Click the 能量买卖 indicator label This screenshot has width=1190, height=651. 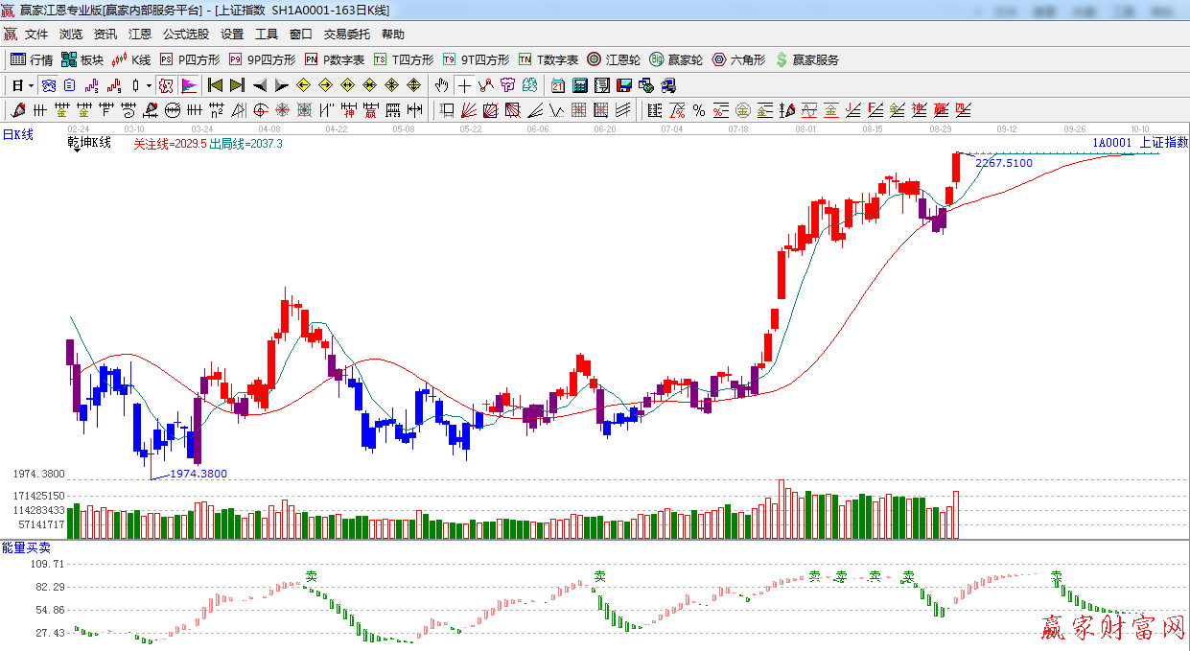(26, 547)
